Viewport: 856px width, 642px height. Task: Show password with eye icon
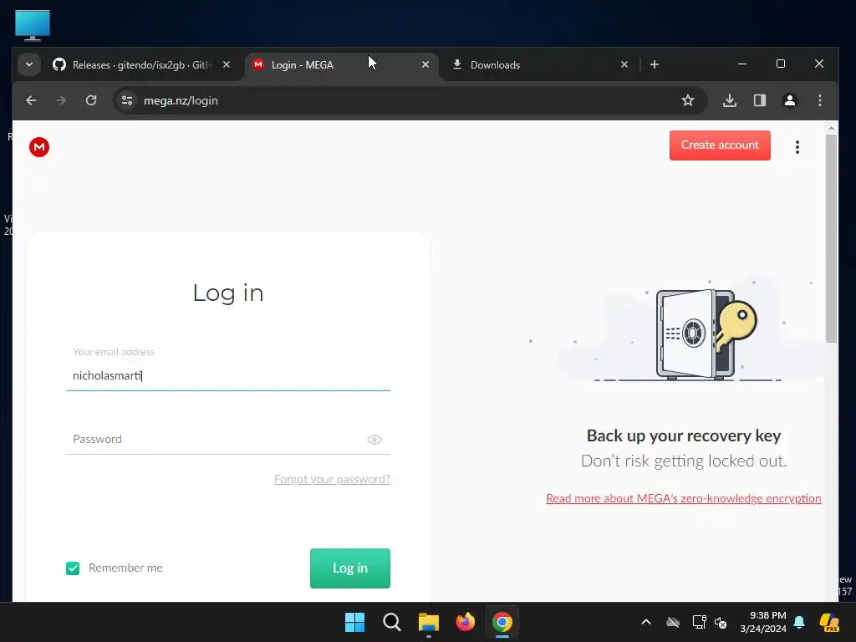coord(374,440)
